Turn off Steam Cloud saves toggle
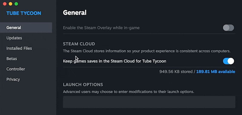 (228, 61)
